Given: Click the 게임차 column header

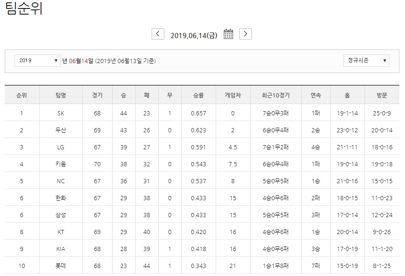Looking at the screenshot, I should (233, 95).
